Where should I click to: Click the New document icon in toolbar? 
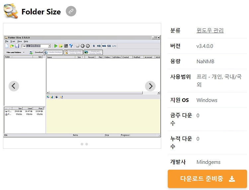pyautogui.click(x=7, y=46)
